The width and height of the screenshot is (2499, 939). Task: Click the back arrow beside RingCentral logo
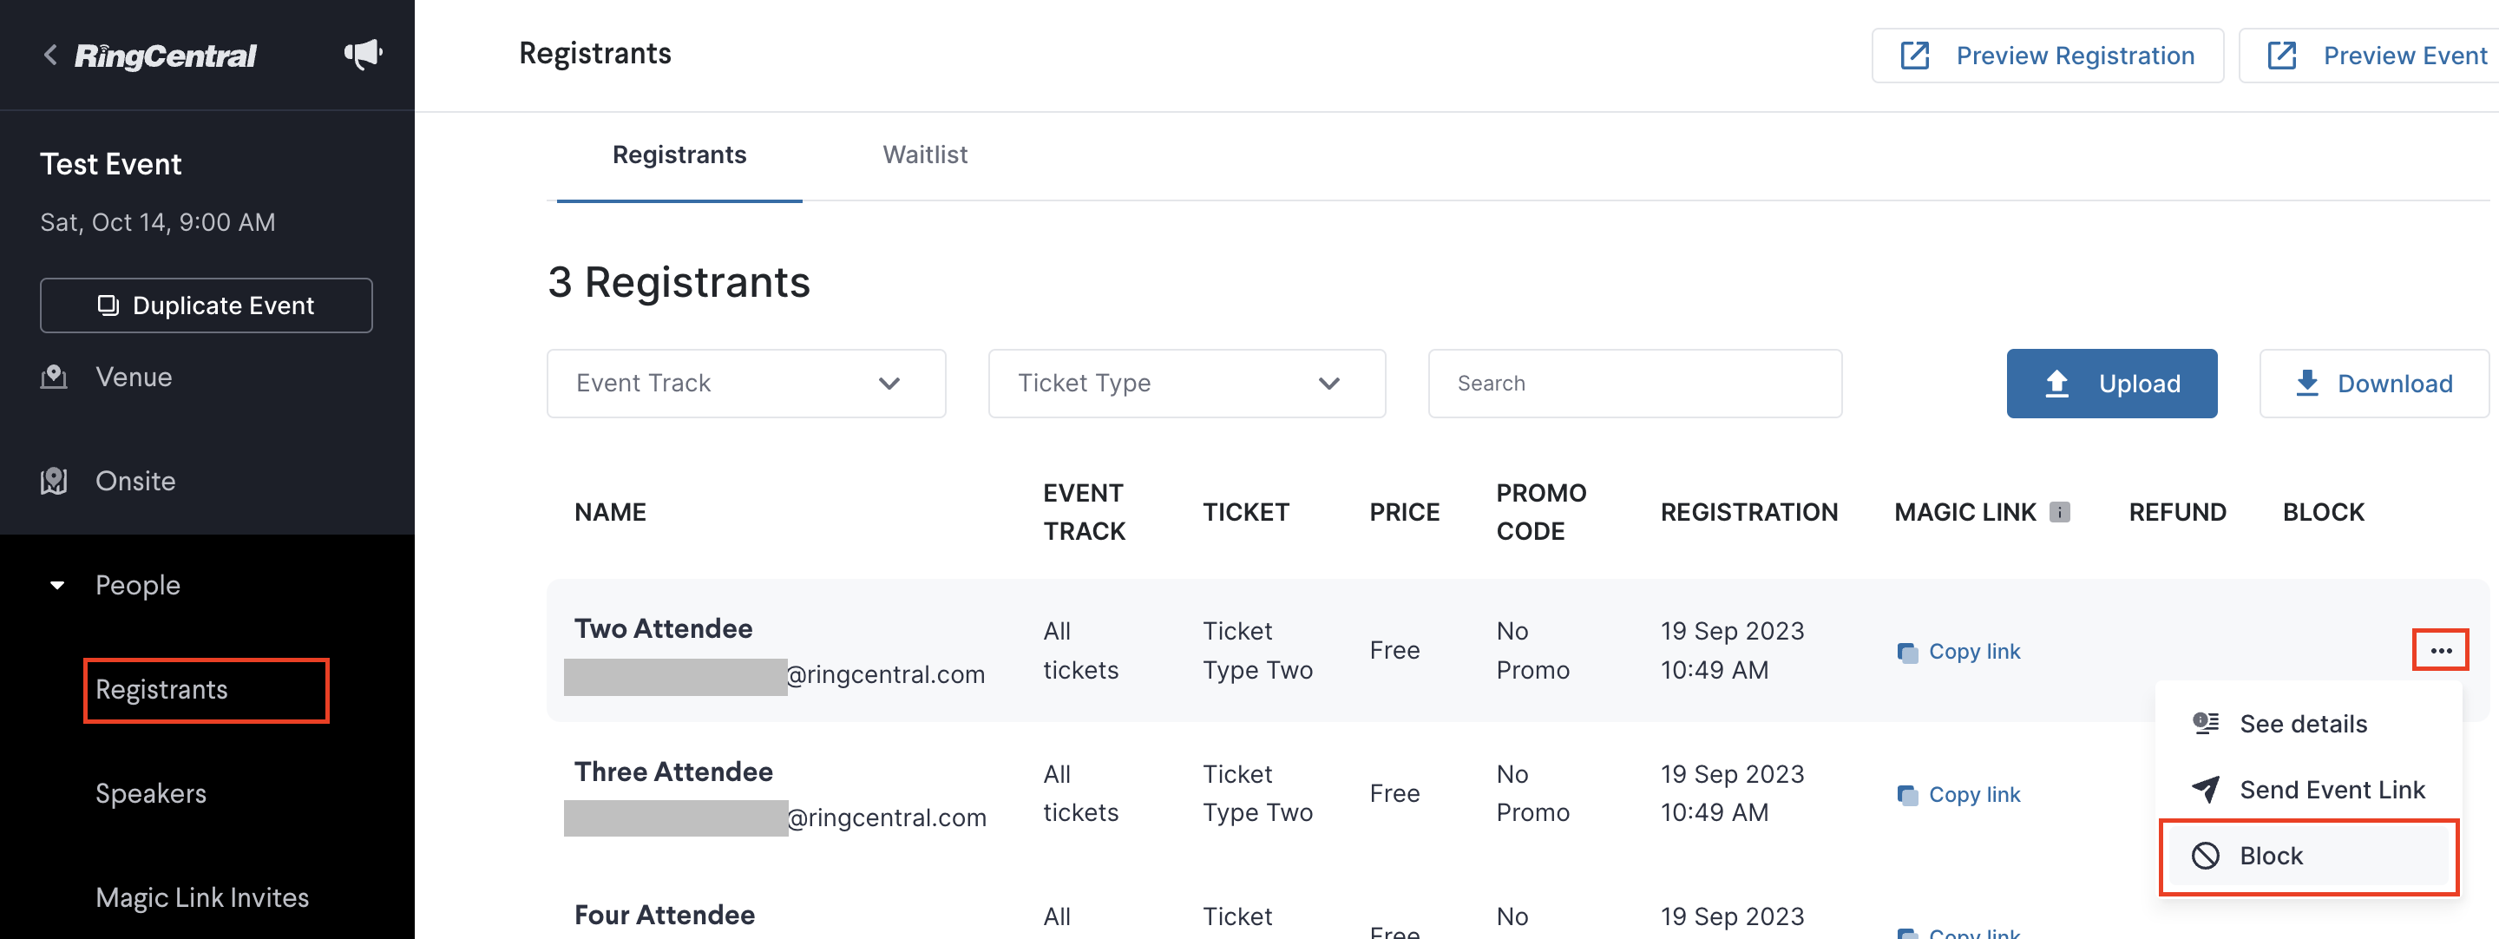(x=50, y=56)
